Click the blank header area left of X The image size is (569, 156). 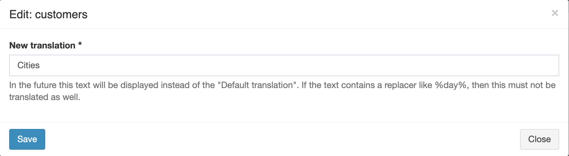pos(316,14)
